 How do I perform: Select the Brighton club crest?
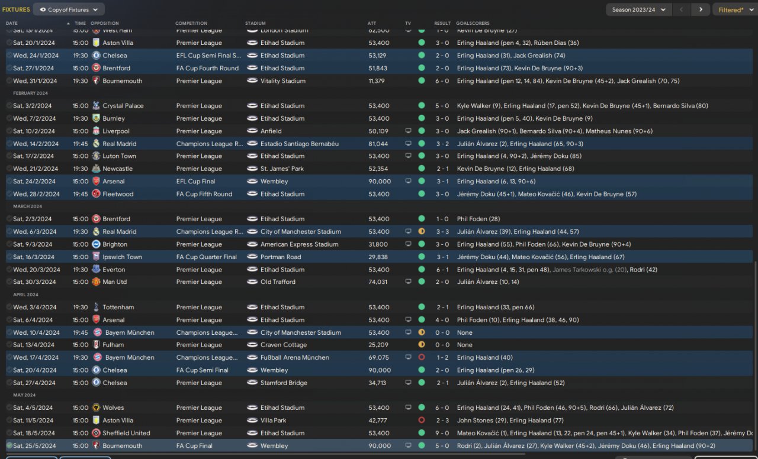click(x=96, y=244)
